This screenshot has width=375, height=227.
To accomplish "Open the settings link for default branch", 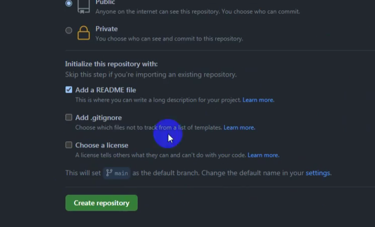I will 318,173.
